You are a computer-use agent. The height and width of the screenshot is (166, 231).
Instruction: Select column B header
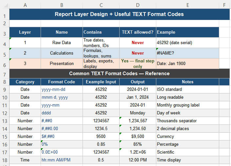point(62,5)
